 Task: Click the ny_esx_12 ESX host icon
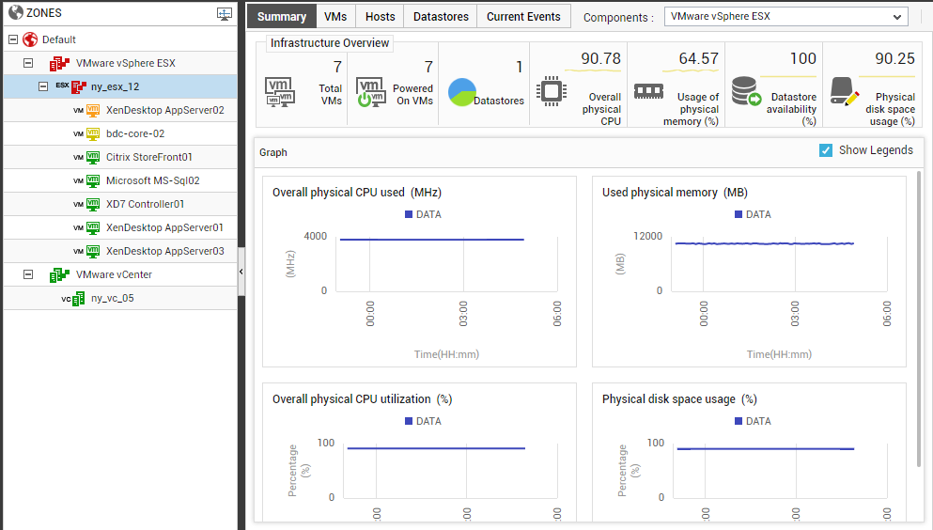pyautogui.click(x=79, y=86)
